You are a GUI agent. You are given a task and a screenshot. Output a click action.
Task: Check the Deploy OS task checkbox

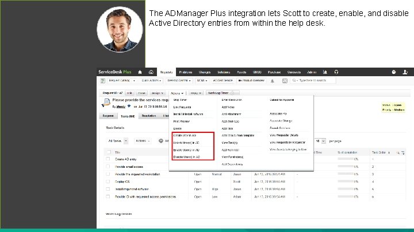coord(108,182)
